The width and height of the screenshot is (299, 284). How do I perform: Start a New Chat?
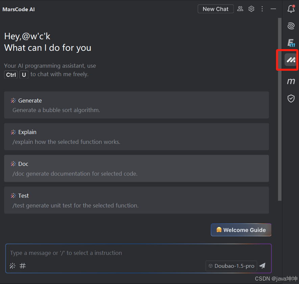tap(216, 9)
